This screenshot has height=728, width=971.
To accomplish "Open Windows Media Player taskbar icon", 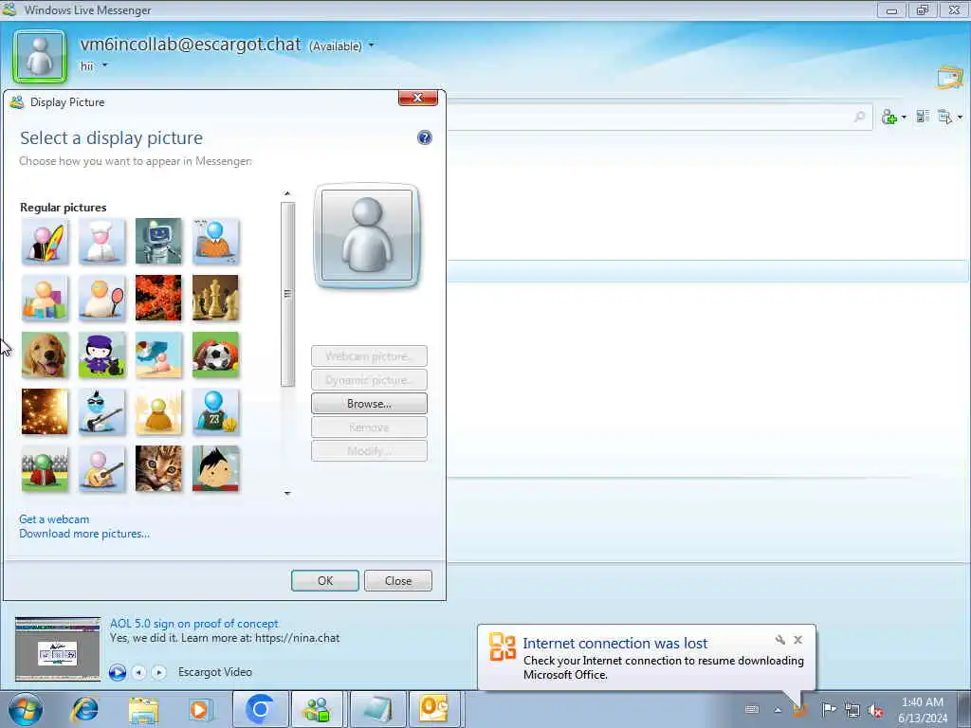I will [x=200, y=709].
